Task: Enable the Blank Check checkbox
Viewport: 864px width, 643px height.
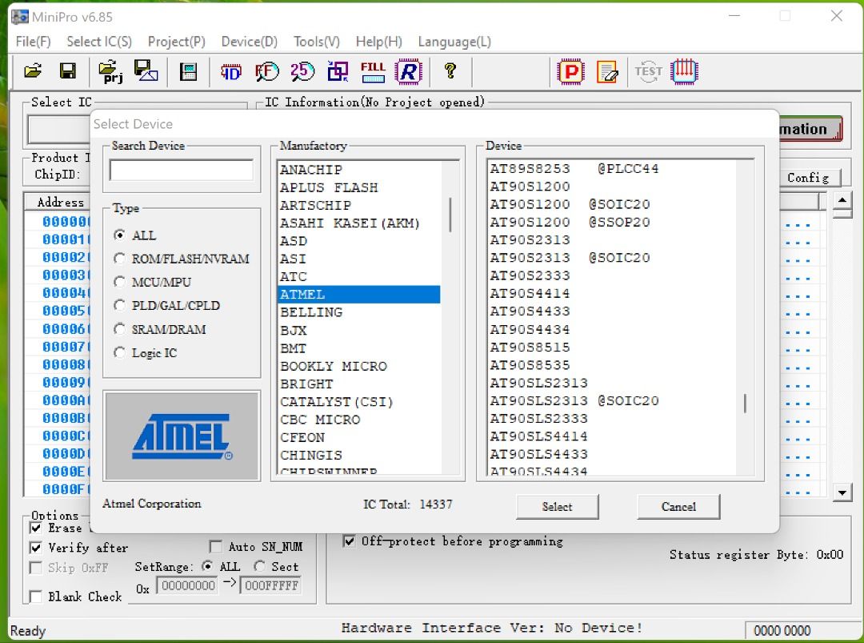Action: click(x=36, y=597)
